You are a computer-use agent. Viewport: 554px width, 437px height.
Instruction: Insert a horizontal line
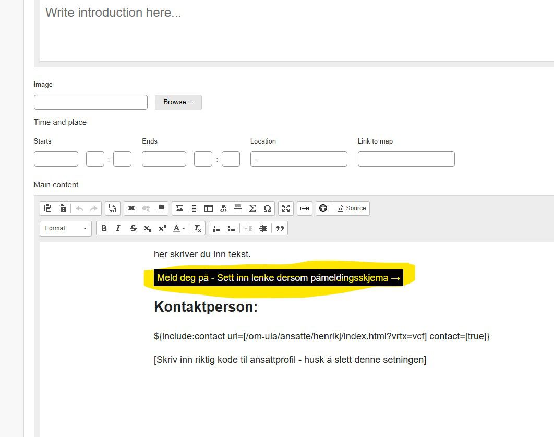click(238, 208)
